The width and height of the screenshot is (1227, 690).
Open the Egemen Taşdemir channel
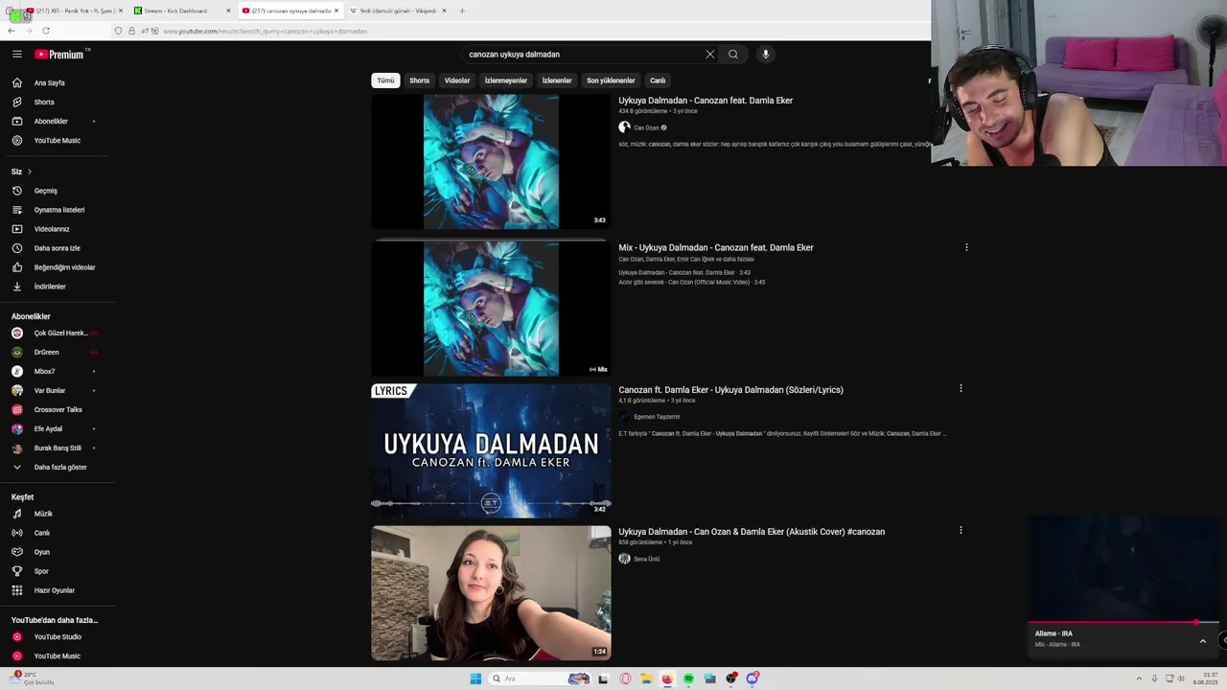[x=657, y=417]
